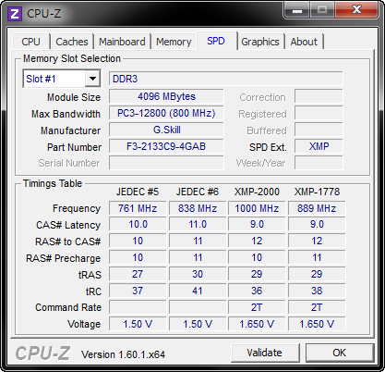Click the RAS# Precharge label

pos(63,258)
